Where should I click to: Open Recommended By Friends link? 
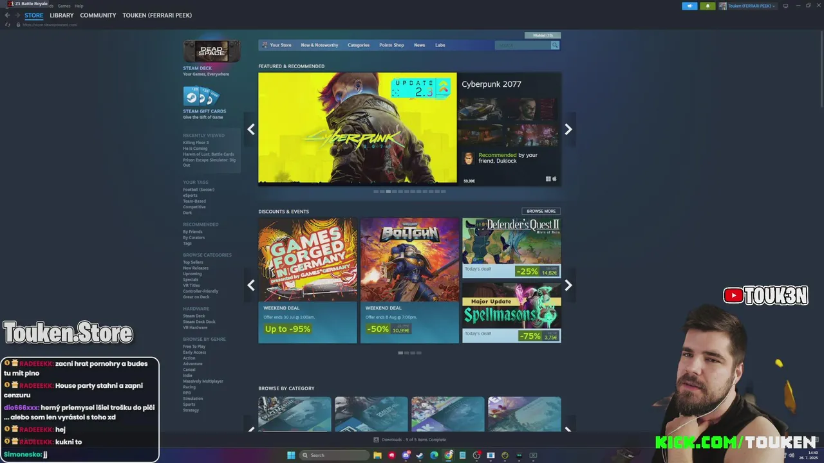tap(192, 232)
